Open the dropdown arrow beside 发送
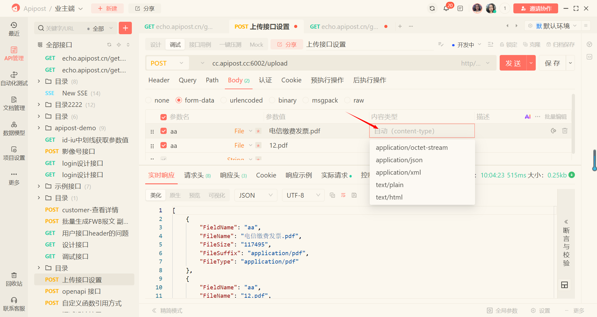597x317 pixels. pyautogui.click(x=531, y=63)
